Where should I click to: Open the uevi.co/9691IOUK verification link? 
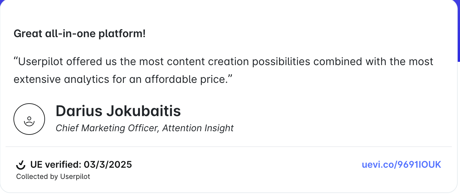click(401, 164)
